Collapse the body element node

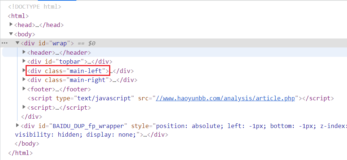click(x=11, y=34)
